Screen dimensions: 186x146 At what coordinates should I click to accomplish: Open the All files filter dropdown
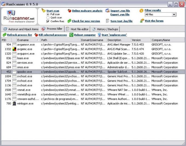(x=174, y=14)
